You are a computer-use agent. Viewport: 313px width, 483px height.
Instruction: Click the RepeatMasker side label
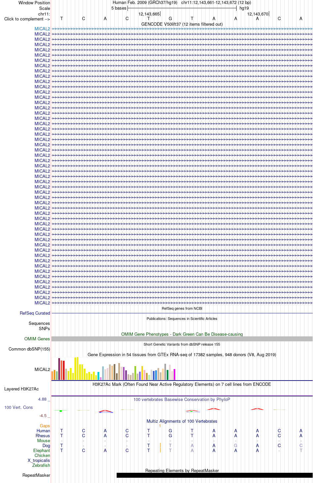point(36,475)
